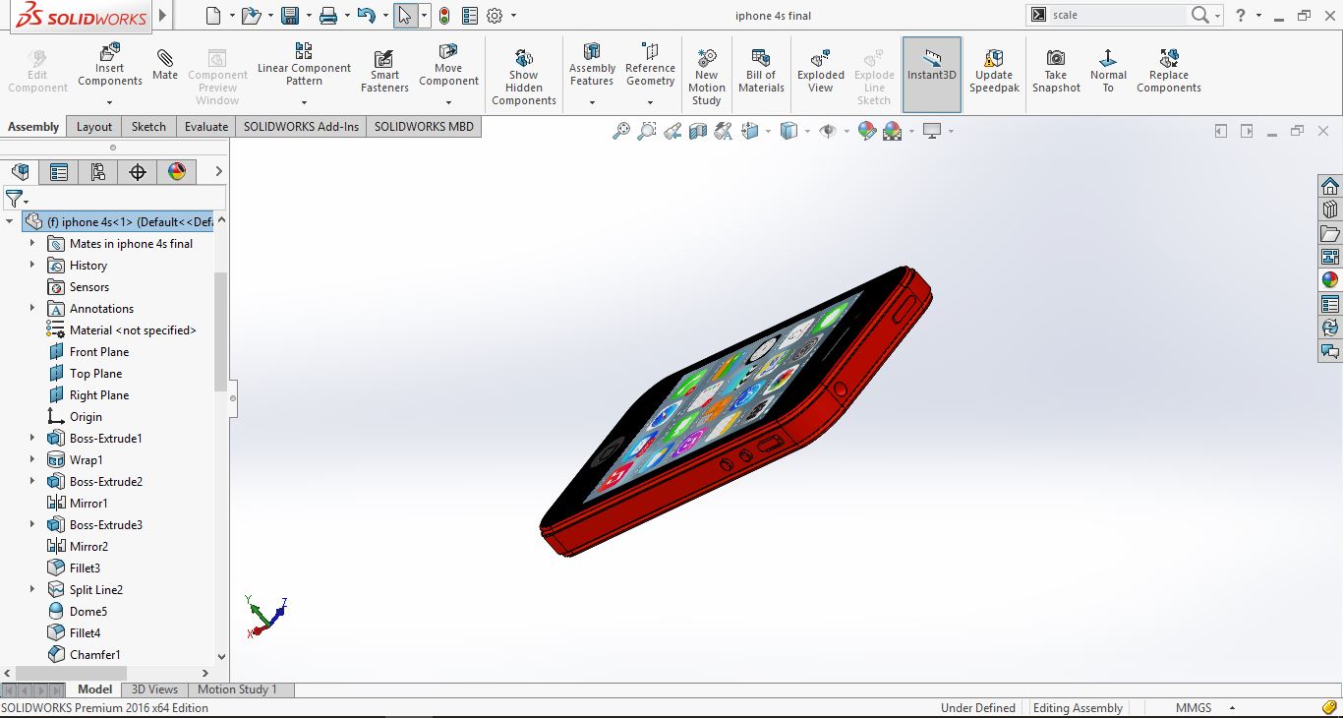
Task: Open the SOLIDWORKS MBD tab
Action: point(424,126)
